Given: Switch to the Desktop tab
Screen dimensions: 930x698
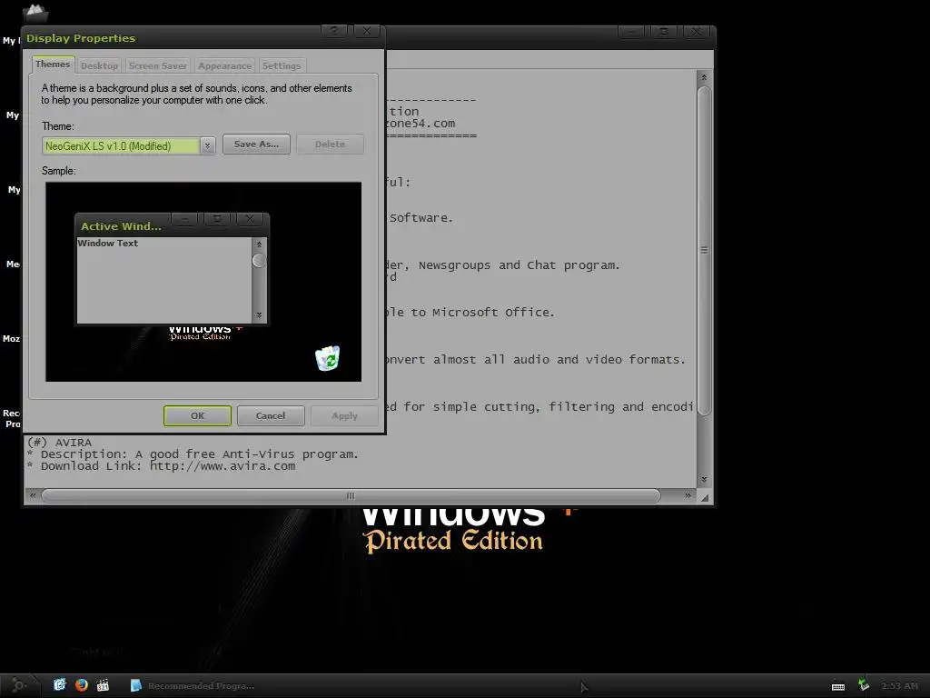Looking at the screenshot, I should (99, 65).
